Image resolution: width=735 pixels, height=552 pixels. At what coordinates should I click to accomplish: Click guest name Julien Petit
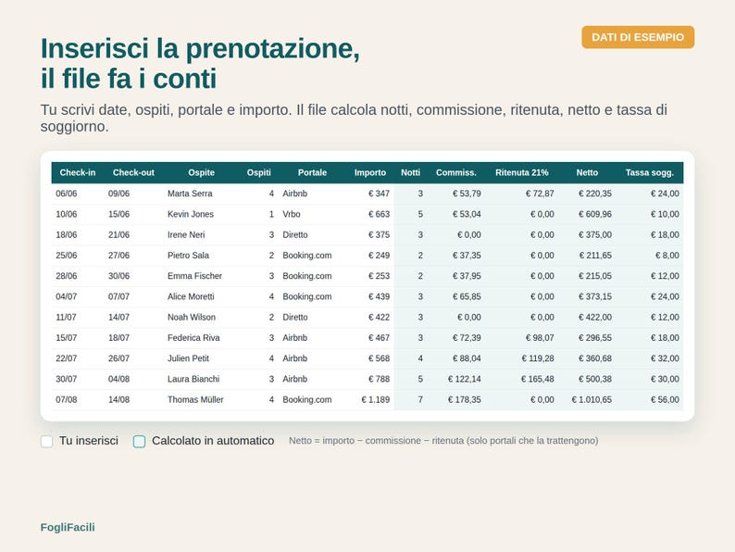188,358
